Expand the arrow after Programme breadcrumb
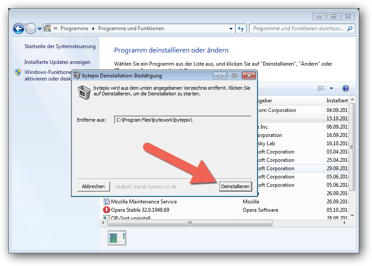This screenshot has width=372, height=266. coord(93,28)
